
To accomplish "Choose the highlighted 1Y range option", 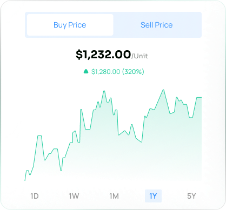I will click(153, 196).
